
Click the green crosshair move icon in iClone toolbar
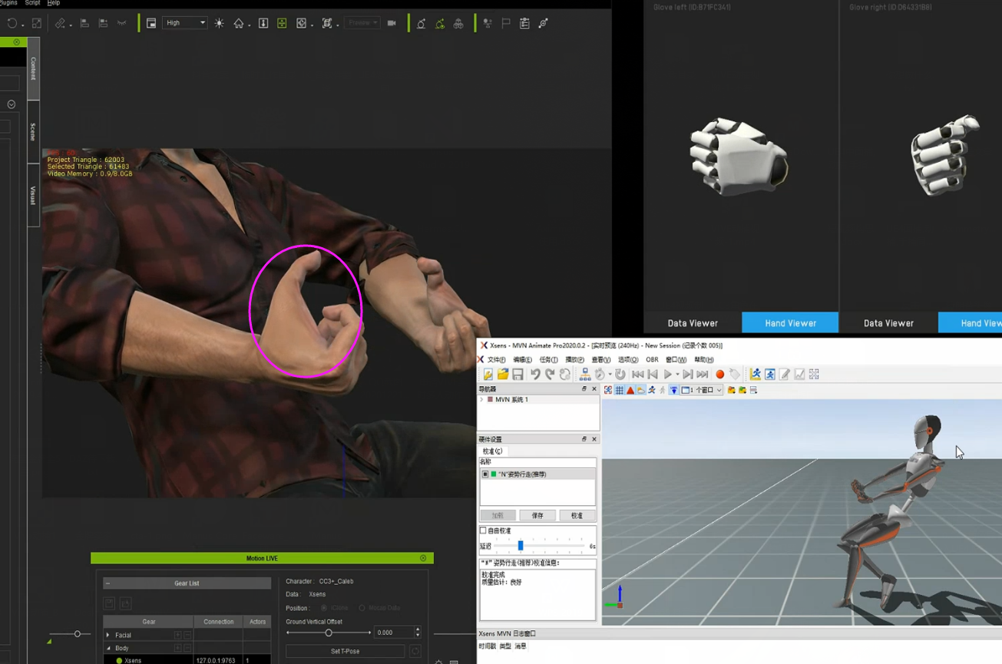[282, 23]
